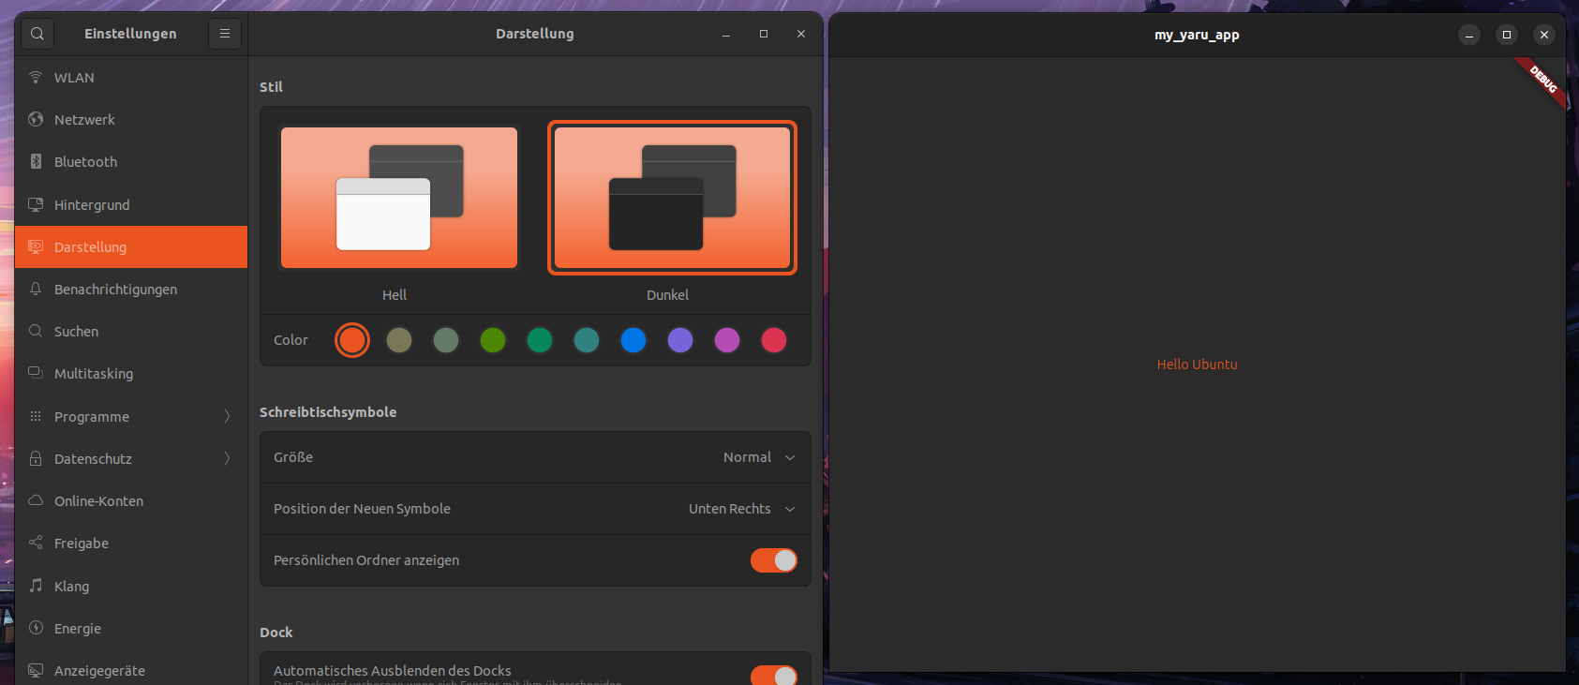The width and height of the screenshot is (1579, 685).
Task: Click the Freigabe share icon
Action: 36,543
